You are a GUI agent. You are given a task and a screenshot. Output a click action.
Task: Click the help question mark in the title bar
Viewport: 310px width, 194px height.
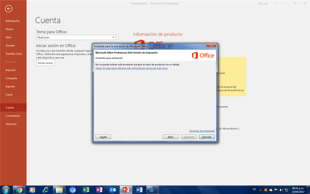pyautogui.click(x=275, y=3)
